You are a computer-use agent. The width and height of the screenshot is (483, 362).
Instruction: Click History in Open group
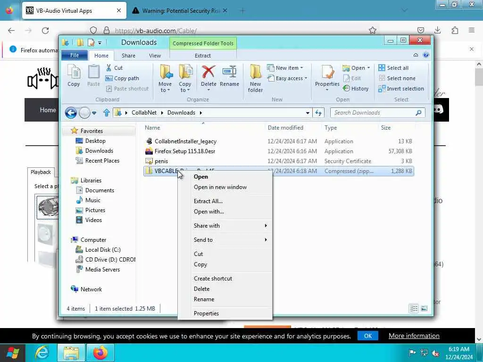[356, 89]
